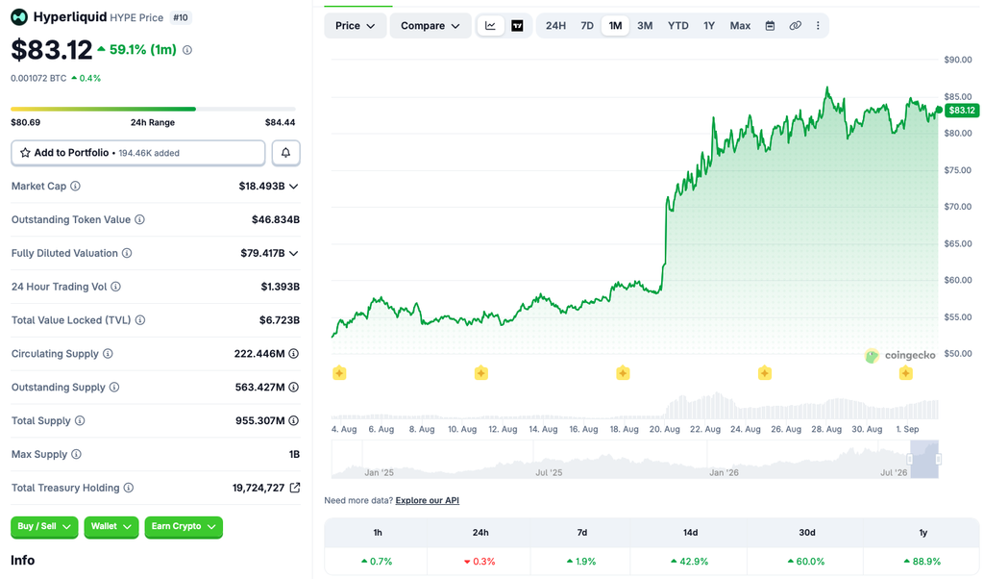Image resolution: width=984 pixels, height=579 pixels.
Task: Click the left handle of the chart navigator
Action: tap(909, 459)
